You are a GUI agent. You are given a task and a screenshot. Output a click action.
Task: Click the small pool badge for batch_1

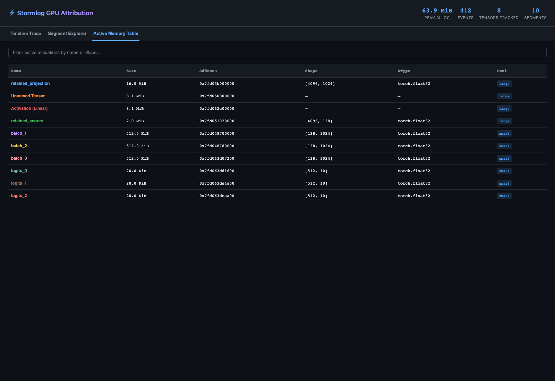click(504, 134)
